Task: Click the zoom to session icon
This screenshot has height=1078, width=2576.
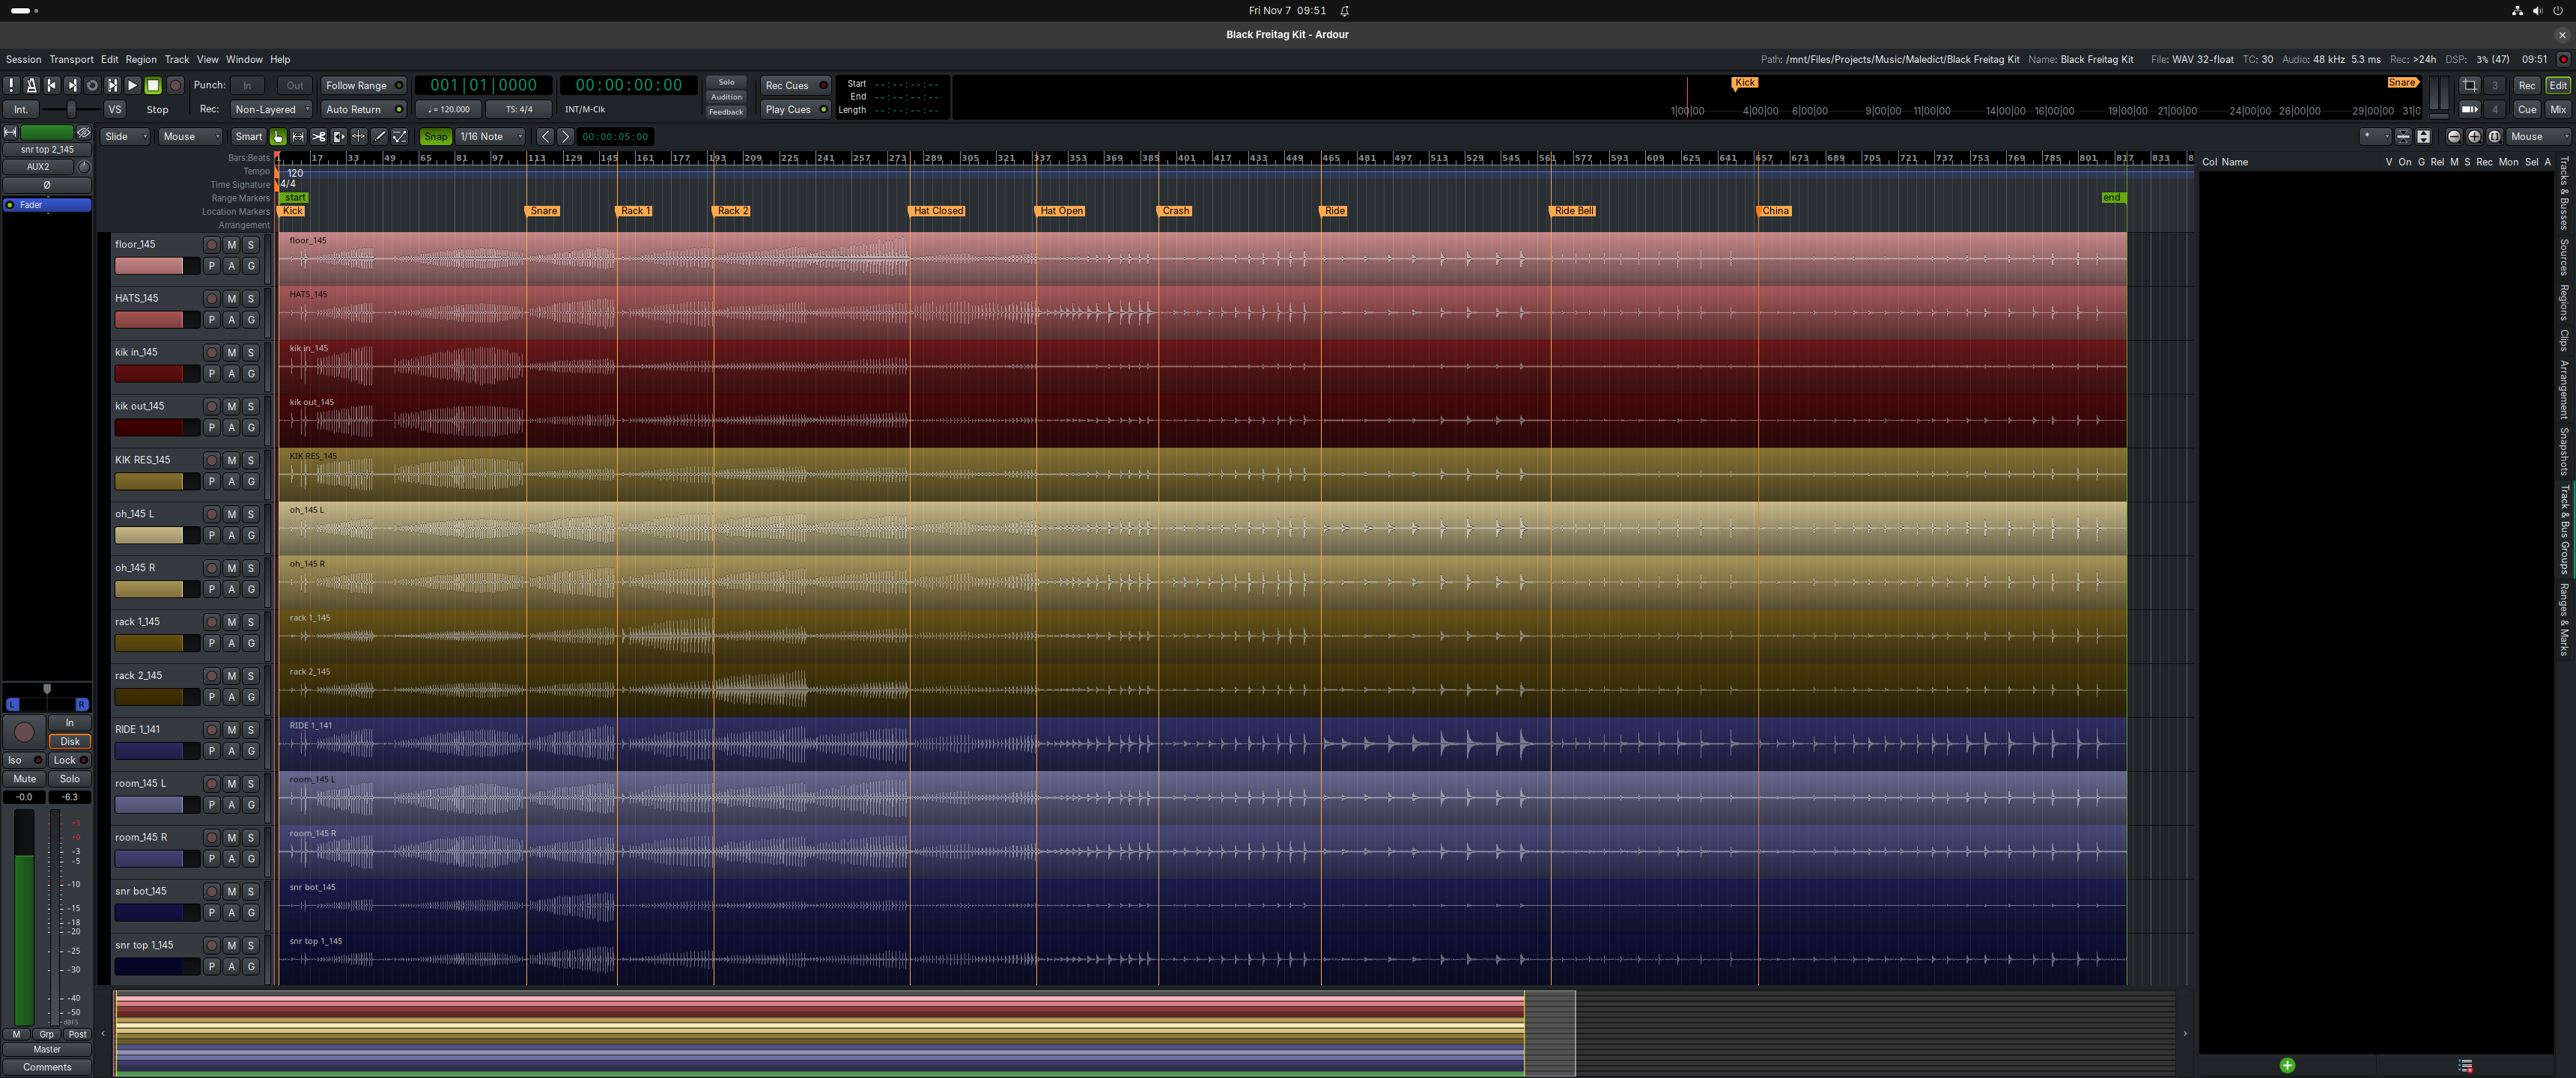Action: [x=2494, y=137]
